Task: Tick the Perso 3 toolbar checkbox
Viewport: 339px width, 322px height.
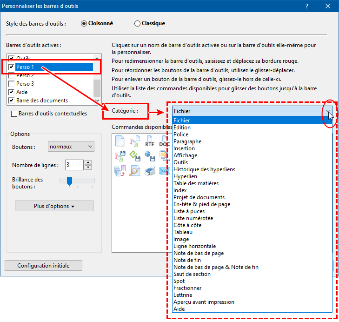Action: tap(12, 84)
